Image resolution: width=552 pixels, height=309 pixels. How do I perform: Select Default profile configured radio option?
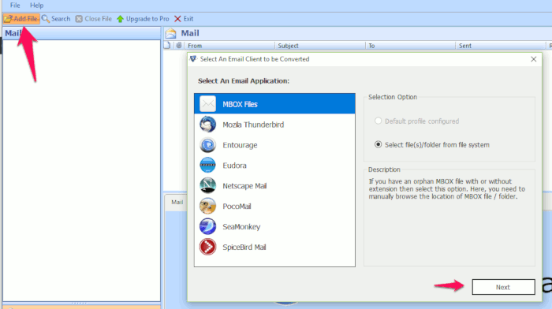coord(378,121)
